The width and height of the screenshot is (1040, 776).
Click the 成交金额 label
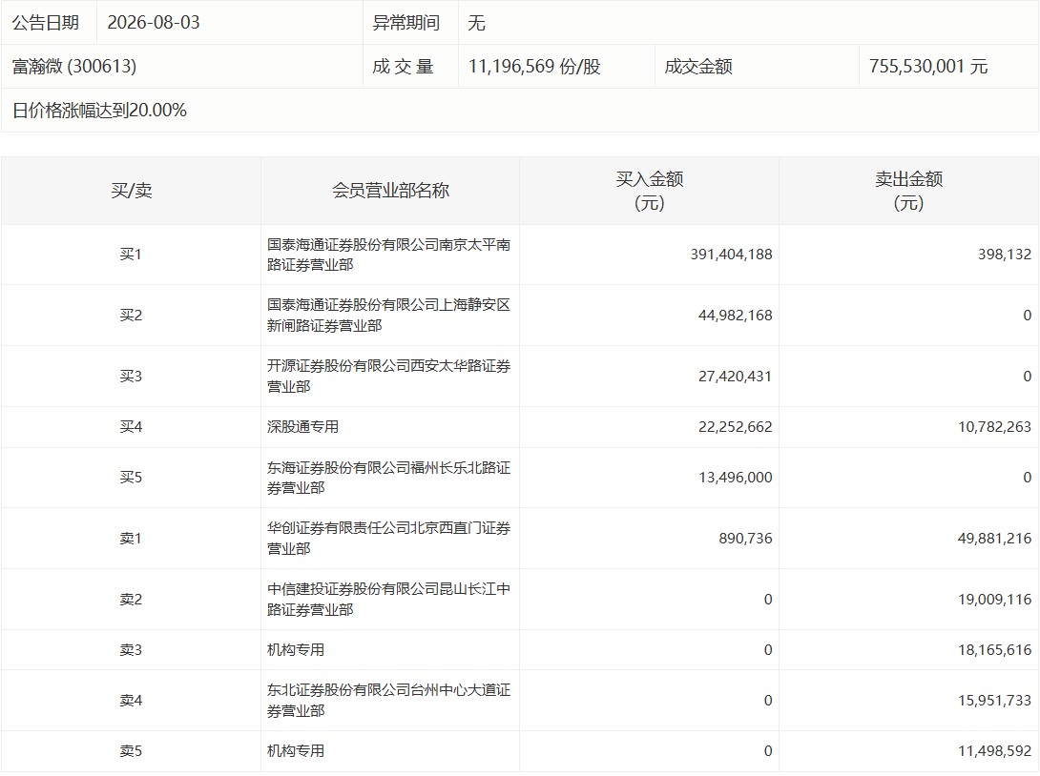[x=697, y=67]
